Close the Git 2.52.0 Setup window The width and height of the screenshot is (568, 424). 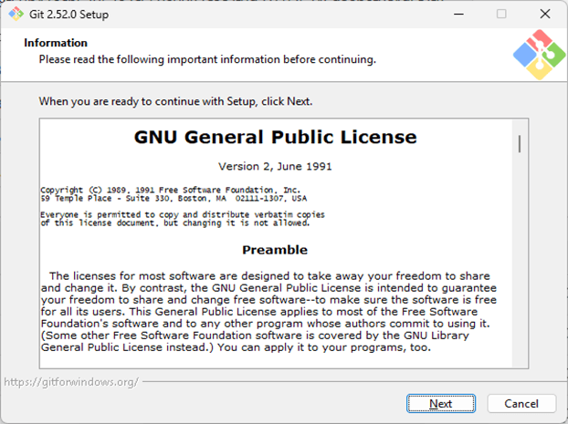[x=544, y=14]
